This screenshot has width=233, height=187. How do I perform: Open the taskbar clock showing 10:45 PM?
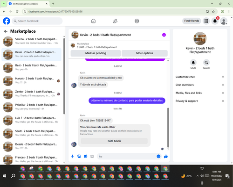(x=217, y=176)
